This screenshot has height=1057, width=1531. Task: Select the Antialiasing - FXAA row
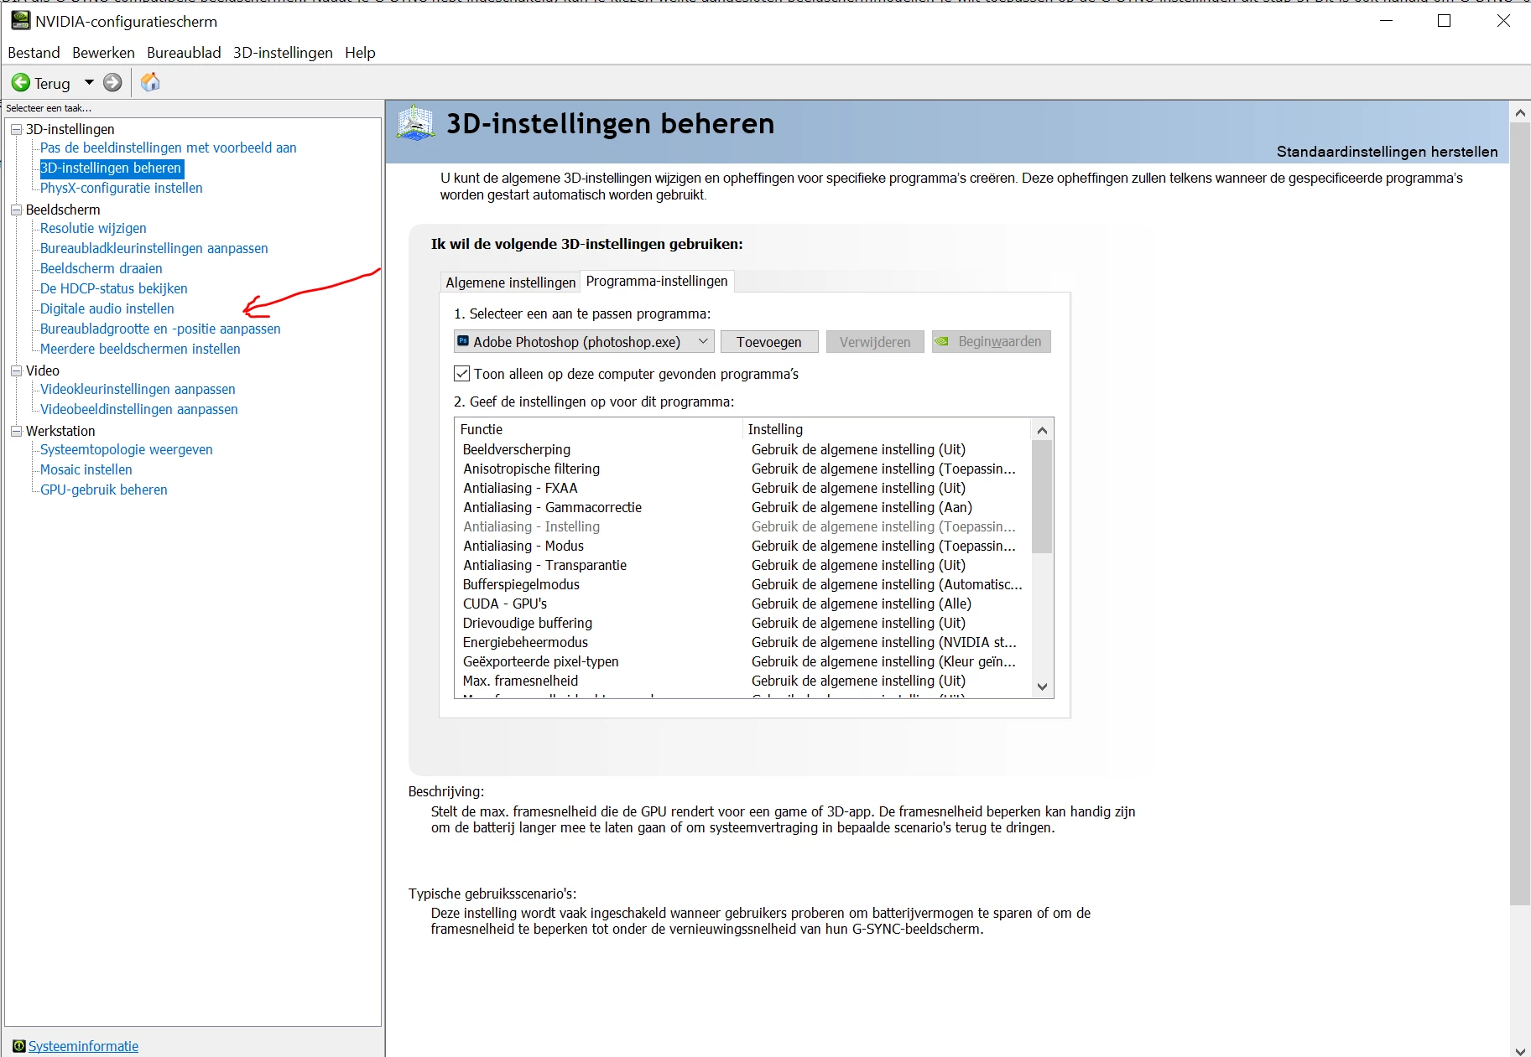[743, 488]
